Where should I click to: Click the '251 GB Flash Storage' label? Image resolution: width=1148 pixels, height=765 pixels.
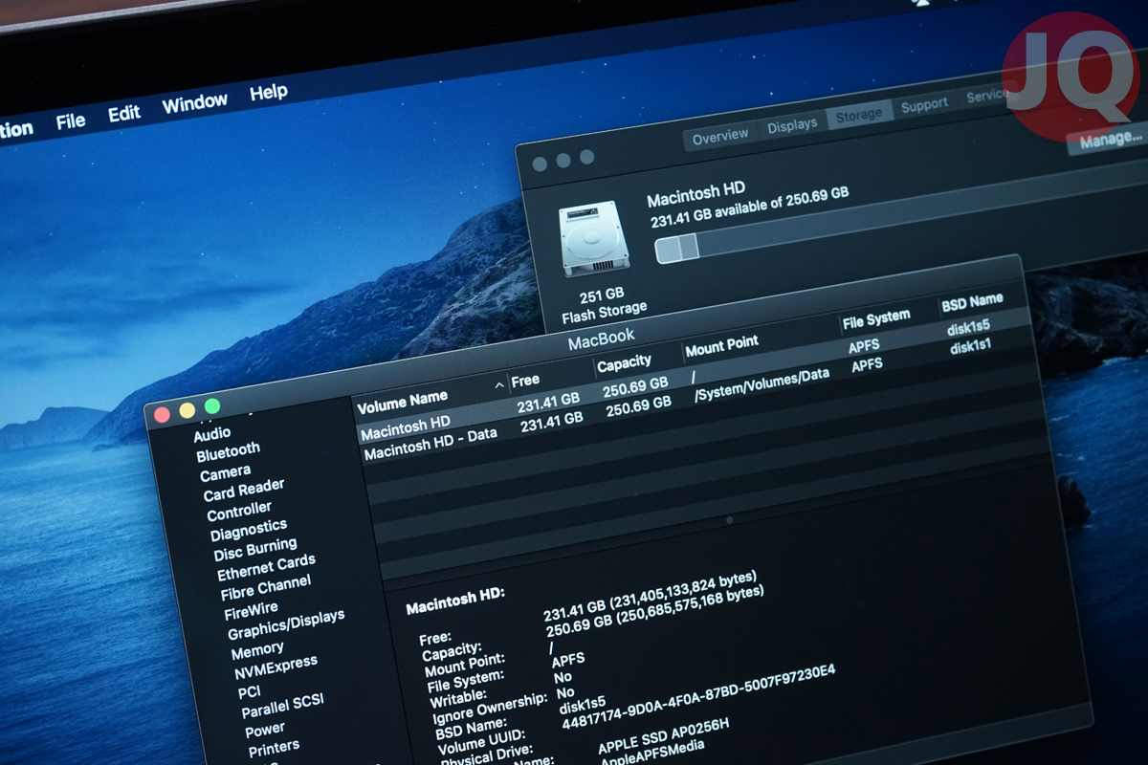pyautogui.click(x=603, y=303)
